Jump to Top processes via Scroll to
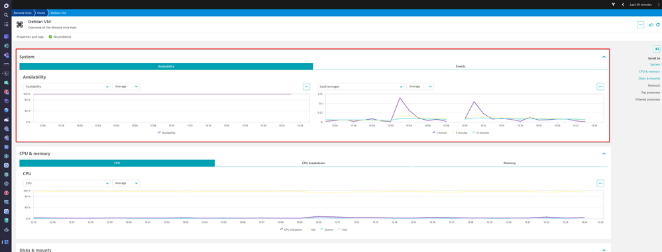Screen dimensions: 662x252 [x=651, y=93]
